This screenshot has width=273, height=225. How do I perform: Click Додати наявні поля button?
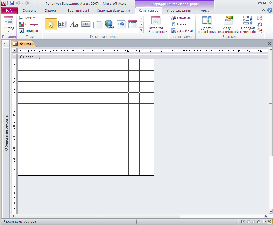[207, 25]
